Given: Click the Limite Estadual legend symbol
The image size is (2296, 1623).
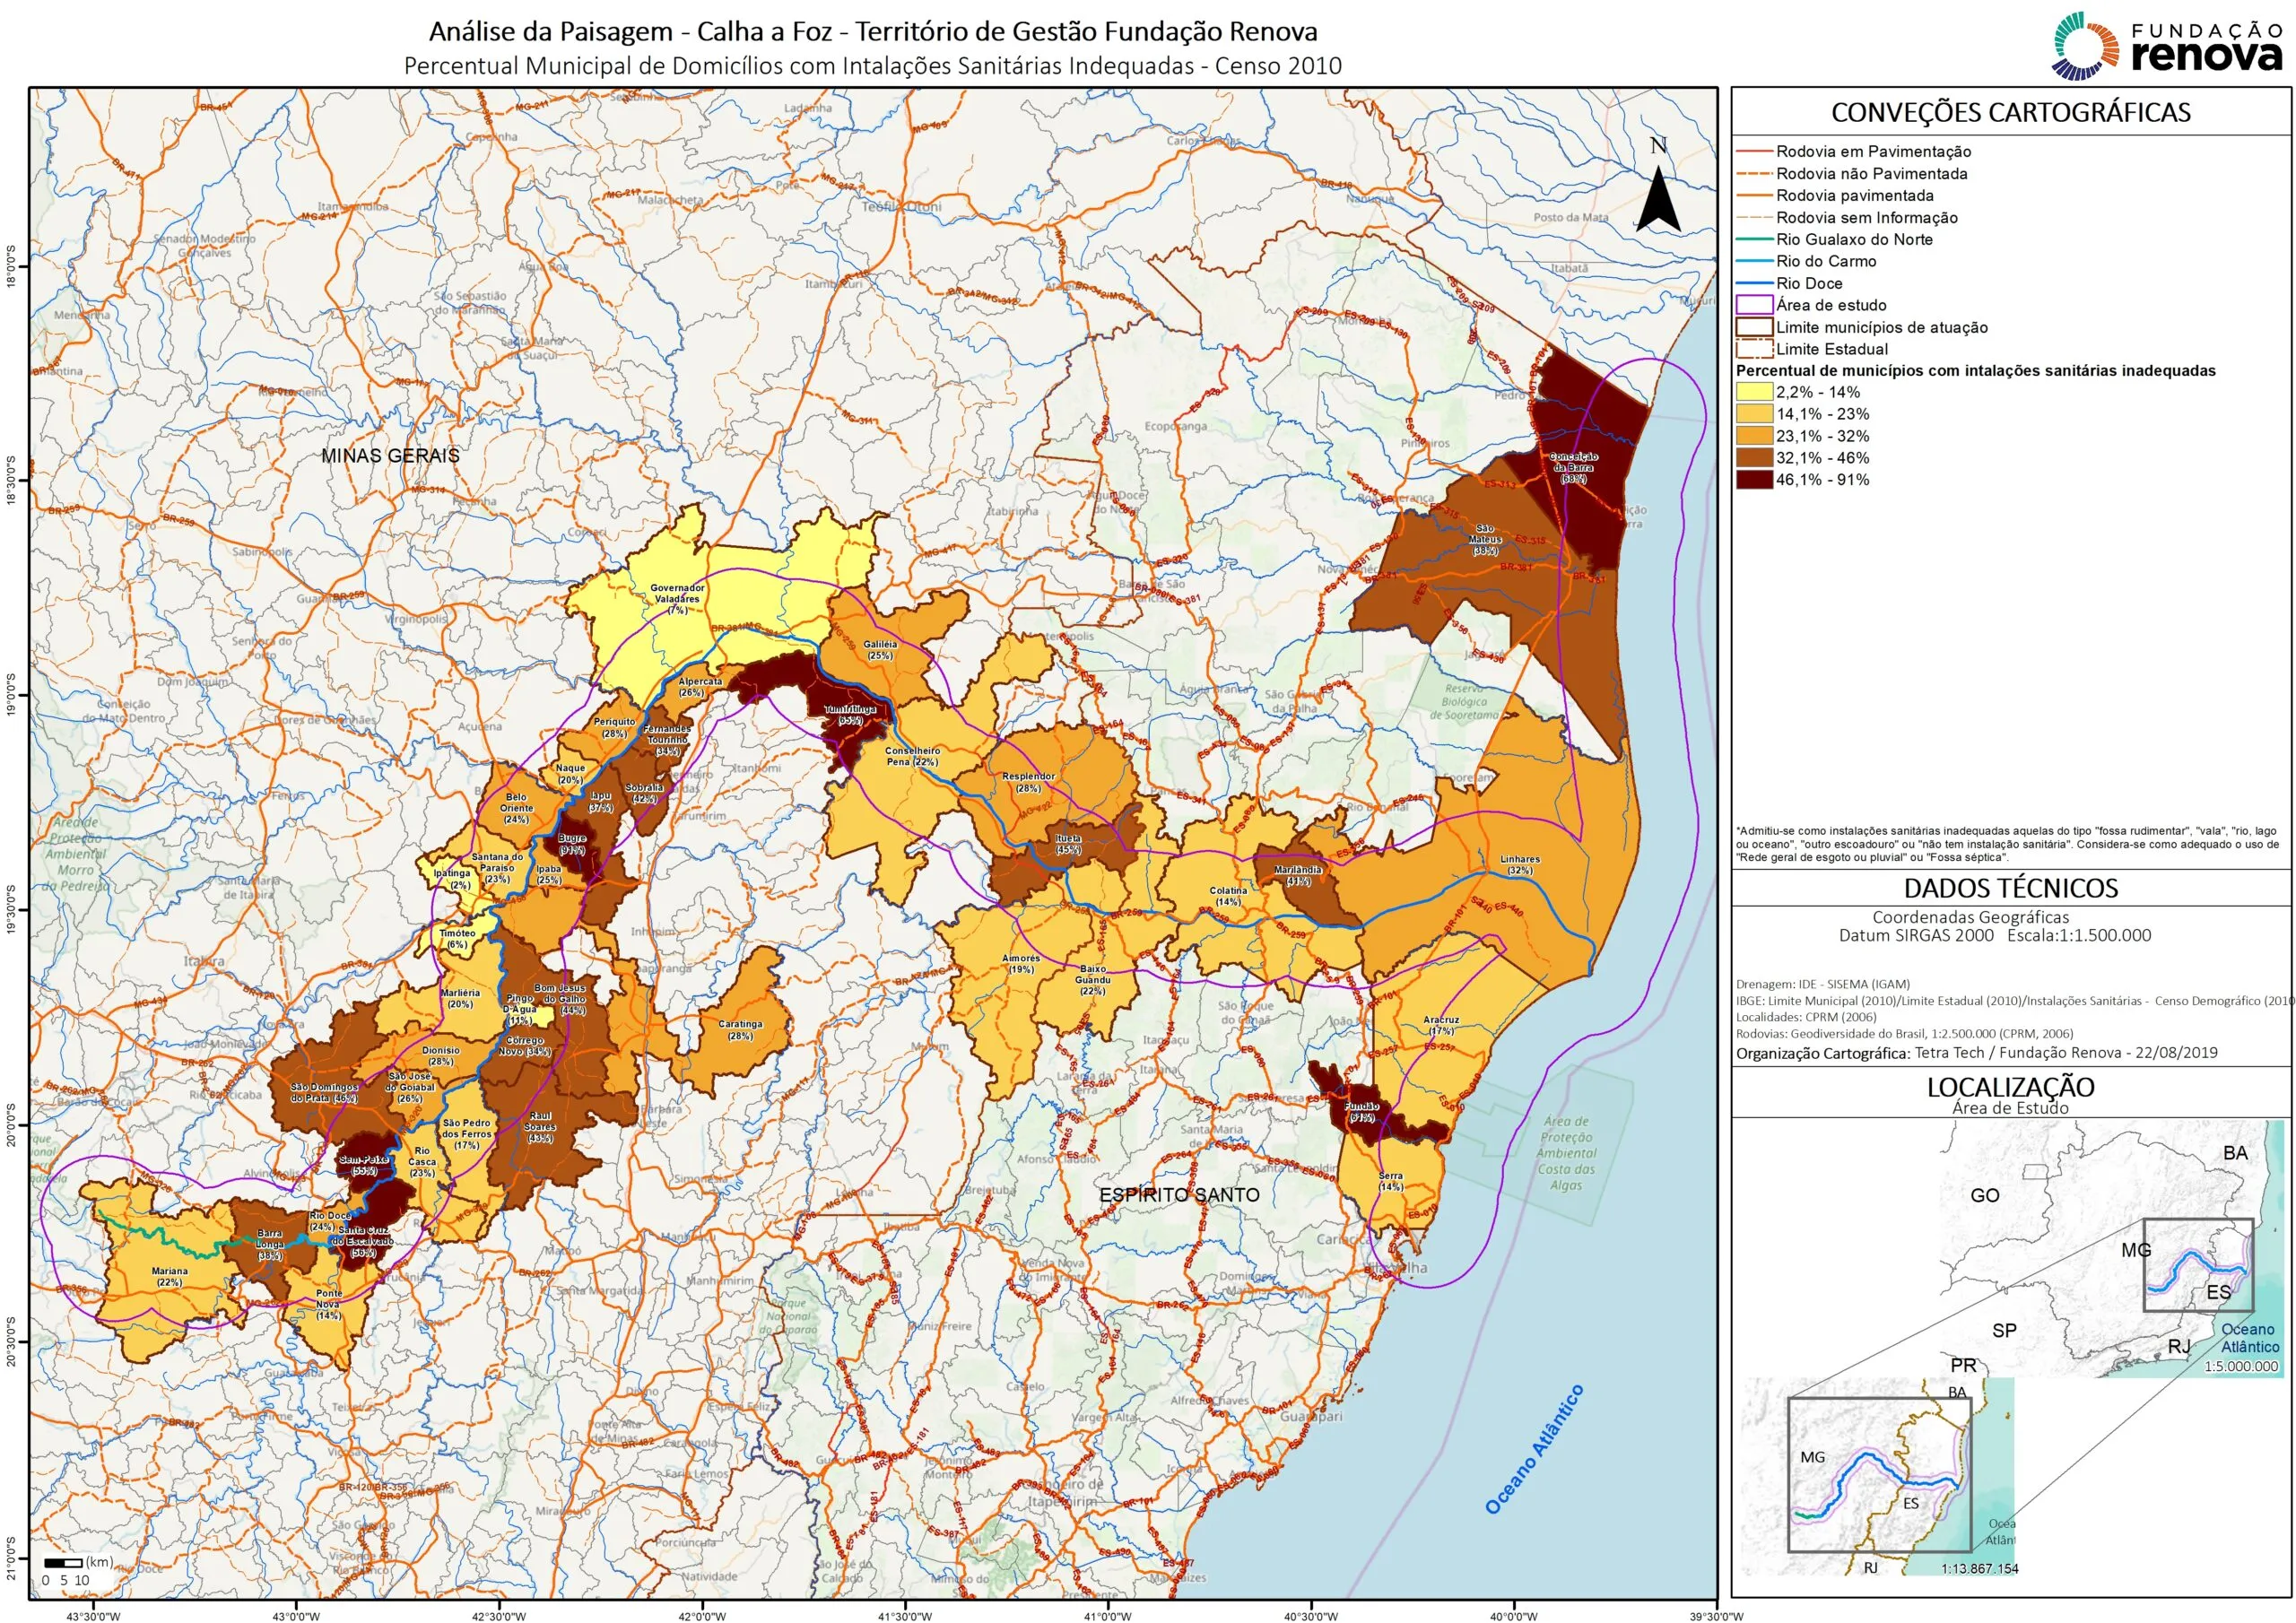Looking at the screenshot, I should pyautogui.click(x=1754, y=349).
